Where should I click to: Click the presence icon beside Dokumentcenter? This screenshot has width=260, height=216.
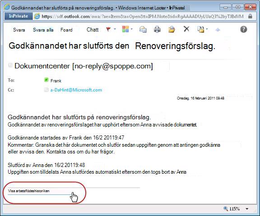tap(10, 65)
